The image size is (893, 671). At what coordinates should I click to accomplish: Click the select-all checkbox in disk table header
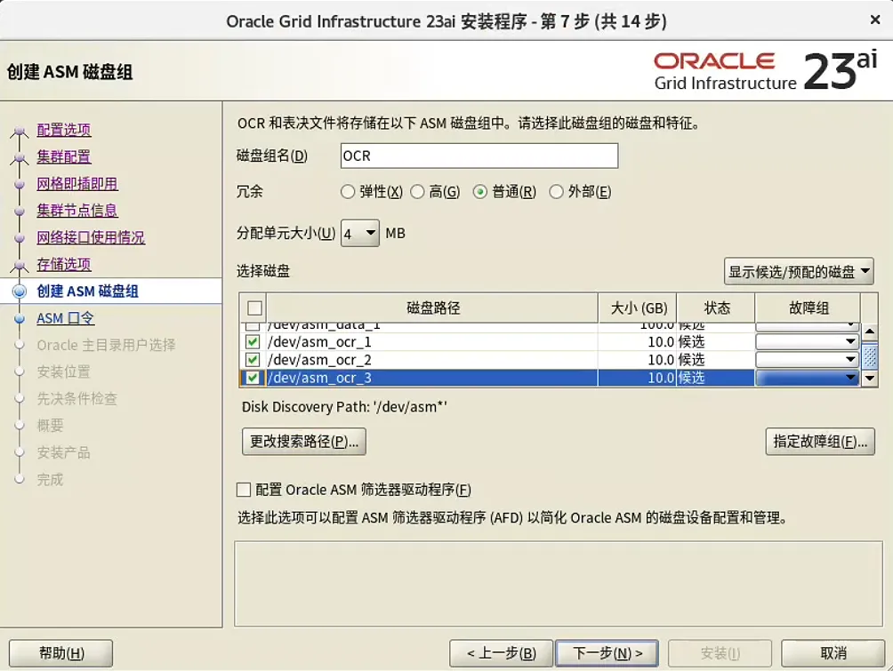(253, 308)
